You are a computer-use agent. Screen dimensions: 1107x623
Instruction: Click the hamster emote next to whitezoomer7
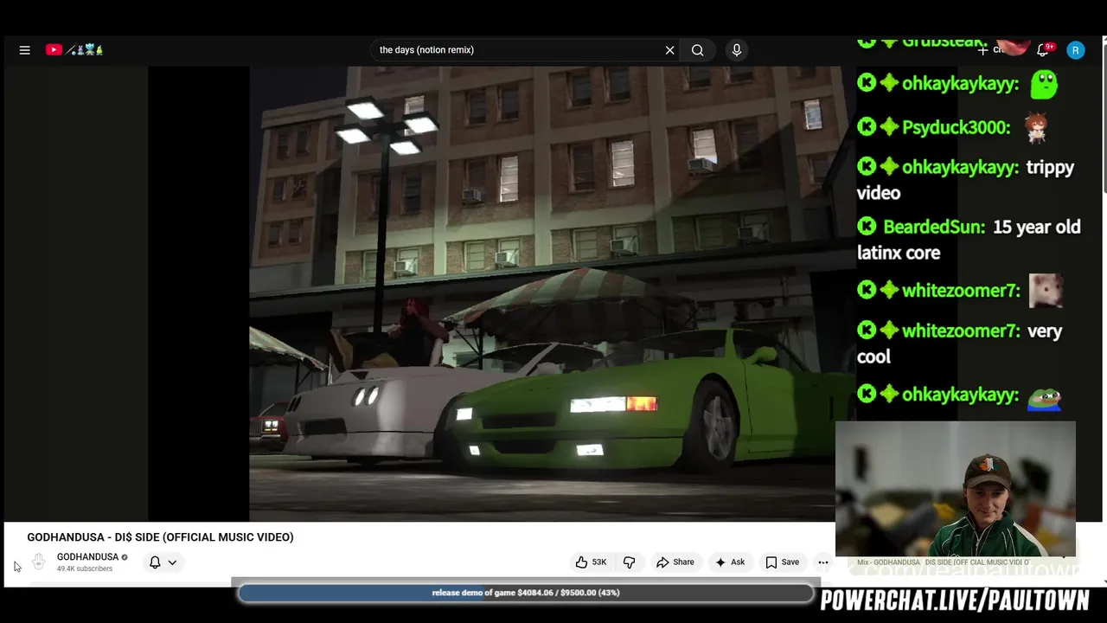[x=1046, y=291]
